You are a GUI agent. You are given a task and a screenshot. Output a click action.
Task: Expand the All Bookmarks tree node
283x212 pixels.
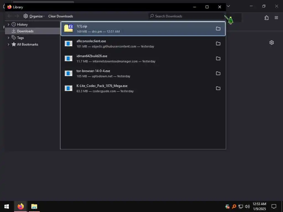8,44
